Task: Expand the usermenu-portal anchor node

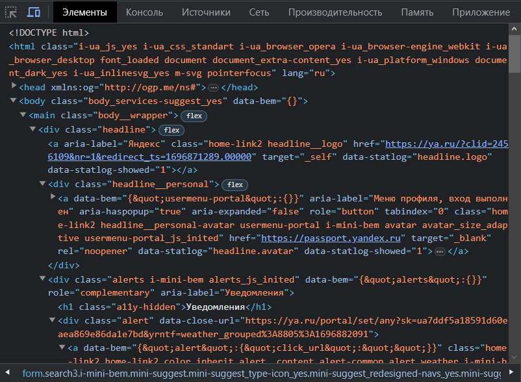Action: click(53, 197)
